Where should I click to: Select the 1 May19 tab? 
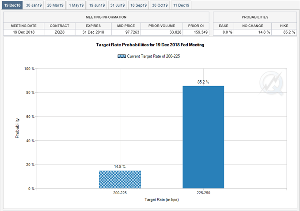[x=76, y=5]
